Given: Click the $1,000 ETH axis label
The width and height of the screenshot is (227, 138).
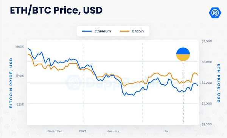Looking at the screenshot, I should pyautogui.click(x=207, y=124).
